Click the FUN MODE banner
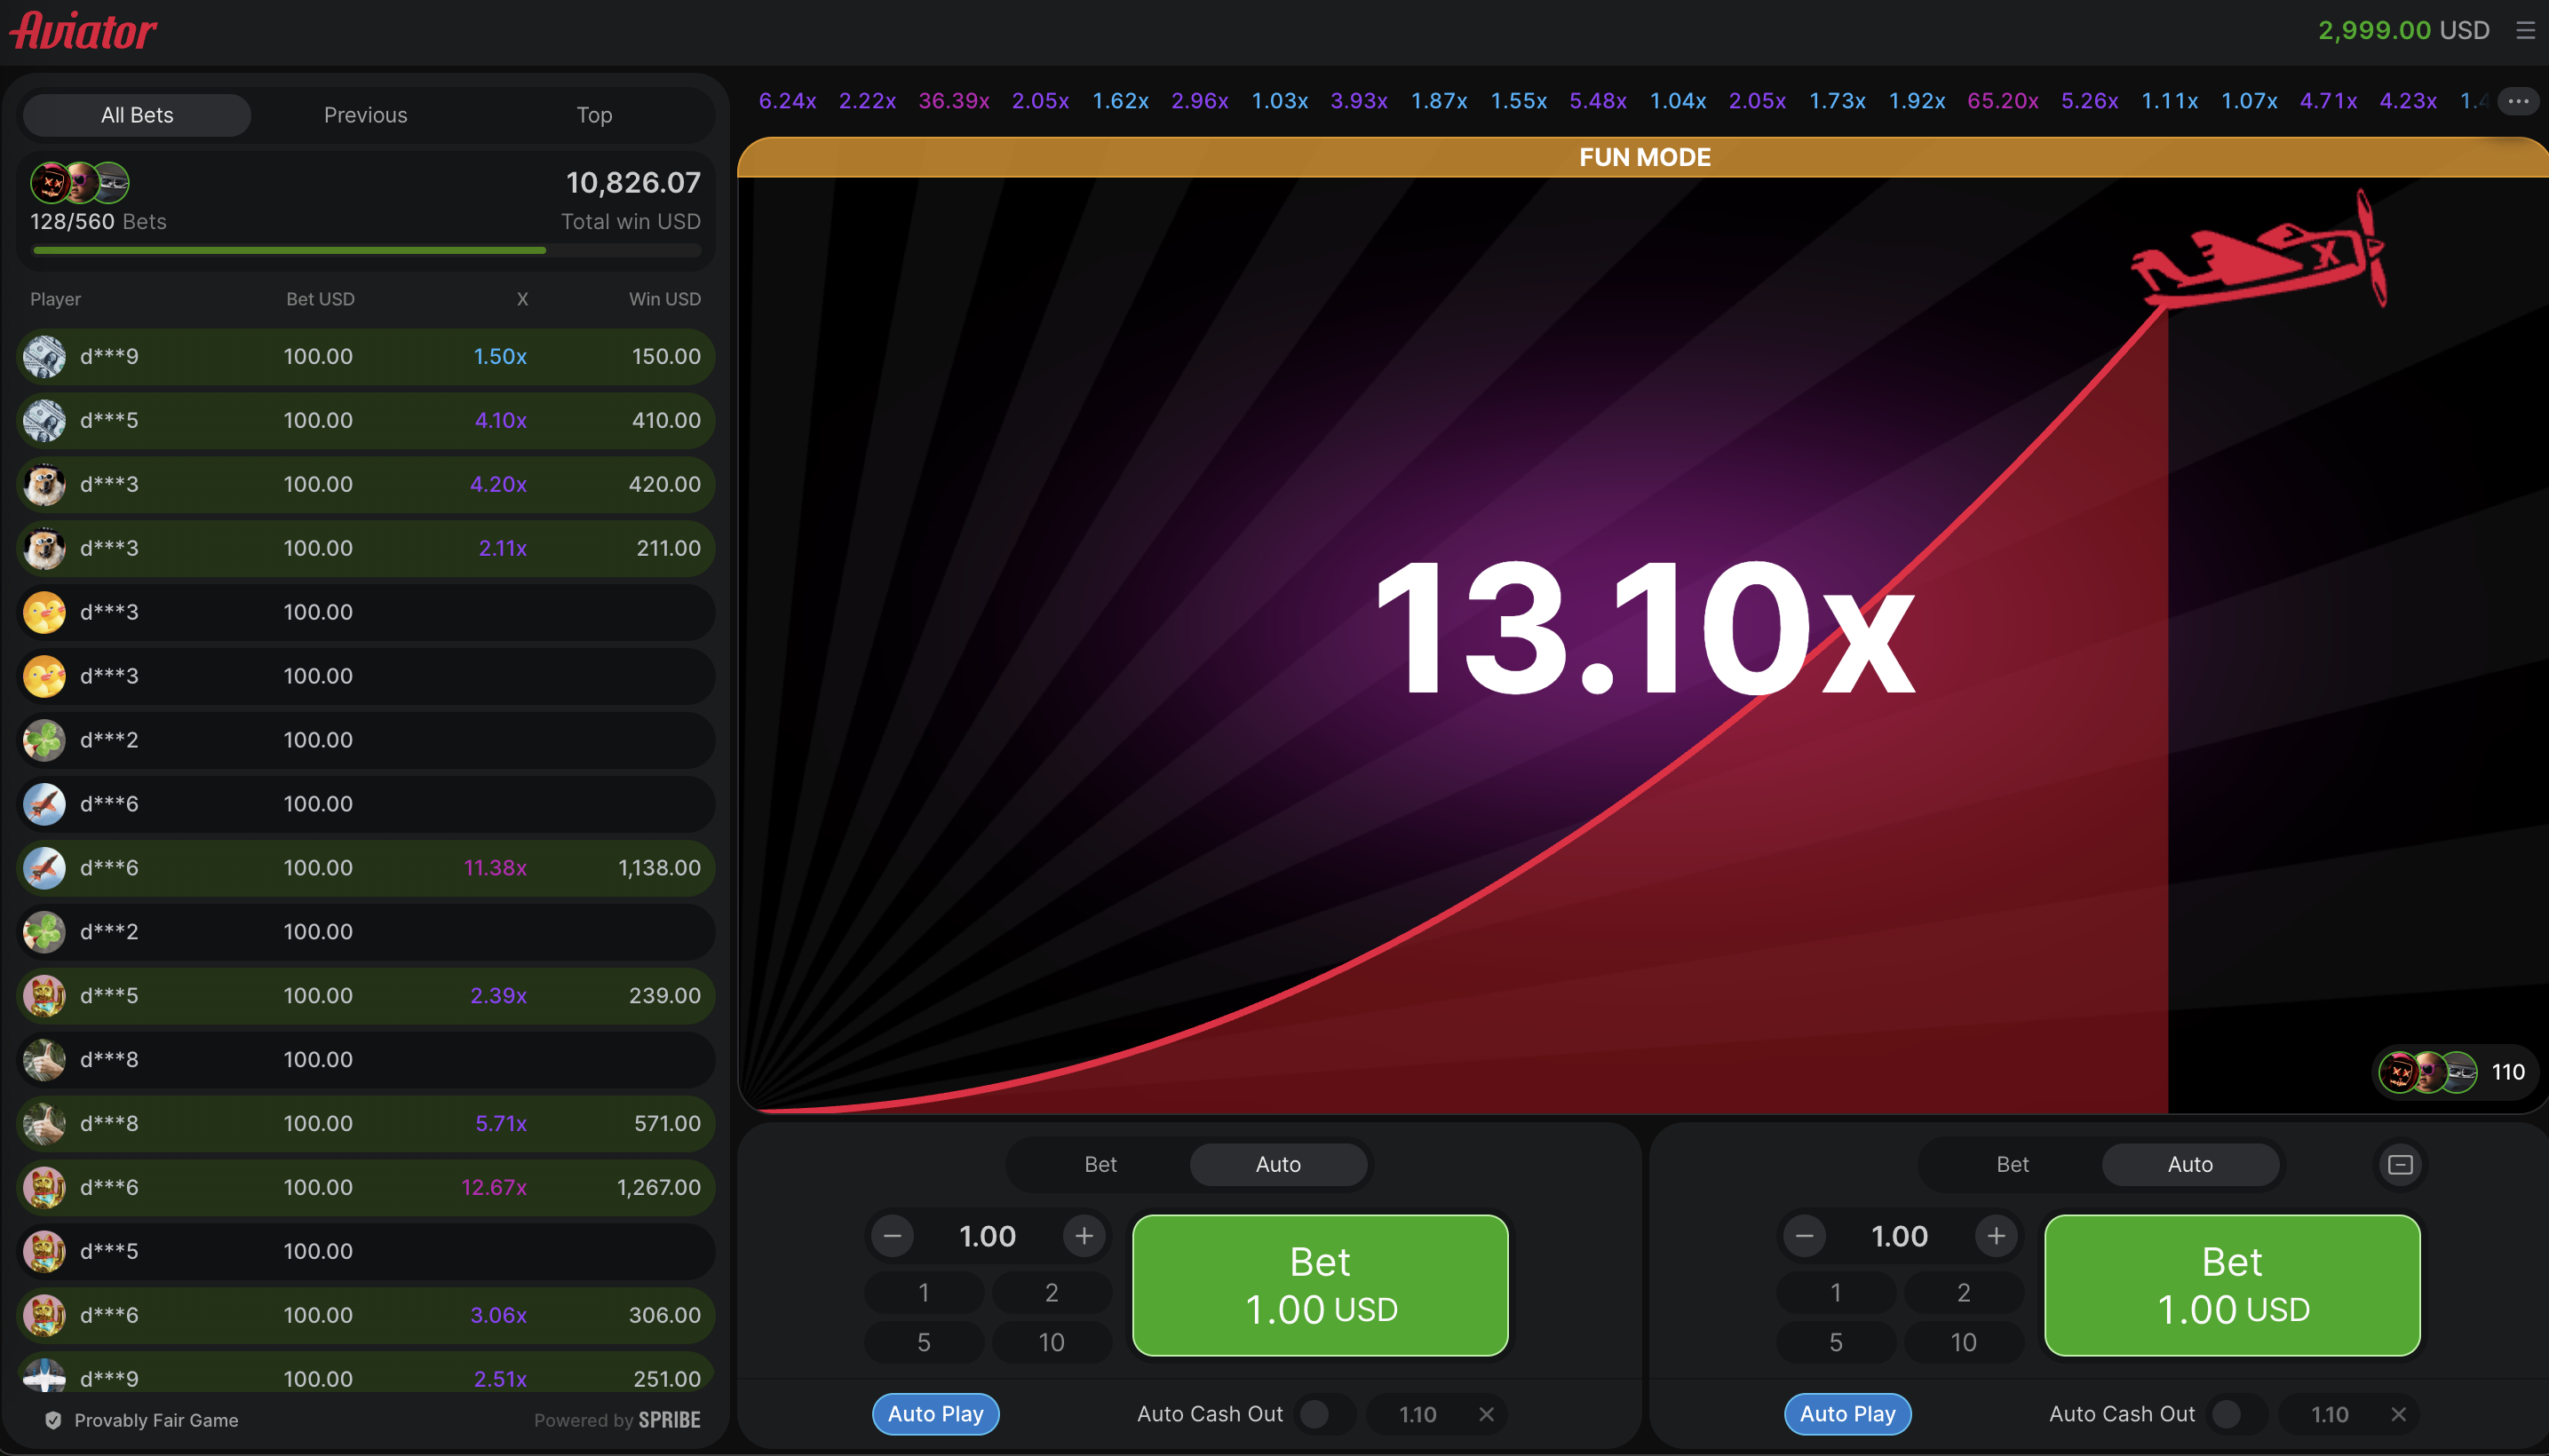This screenshot has width=2549, height=1456. click(1645, 157)
